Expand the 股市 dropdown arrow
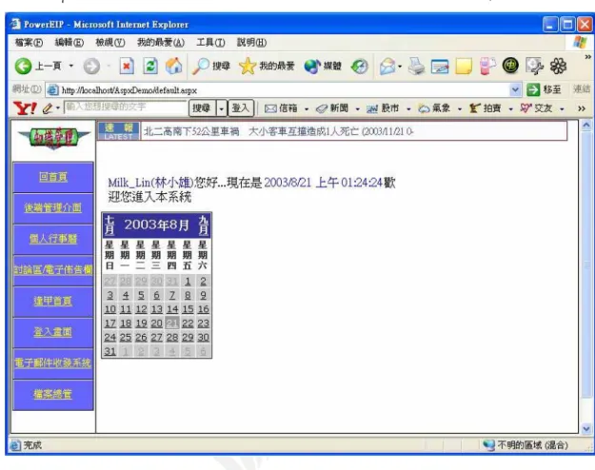 [408, 109]
